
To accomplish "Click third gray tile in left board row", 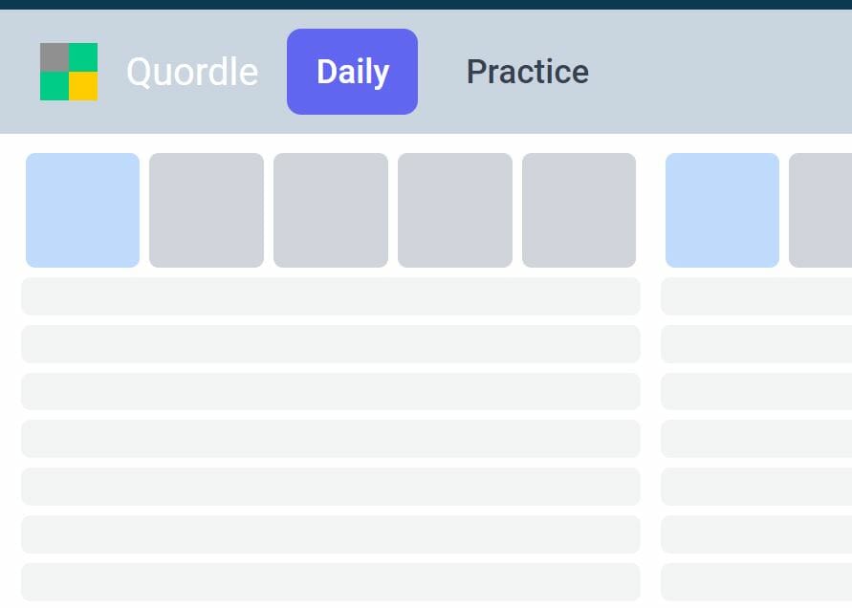I will [x=331, y=210].
